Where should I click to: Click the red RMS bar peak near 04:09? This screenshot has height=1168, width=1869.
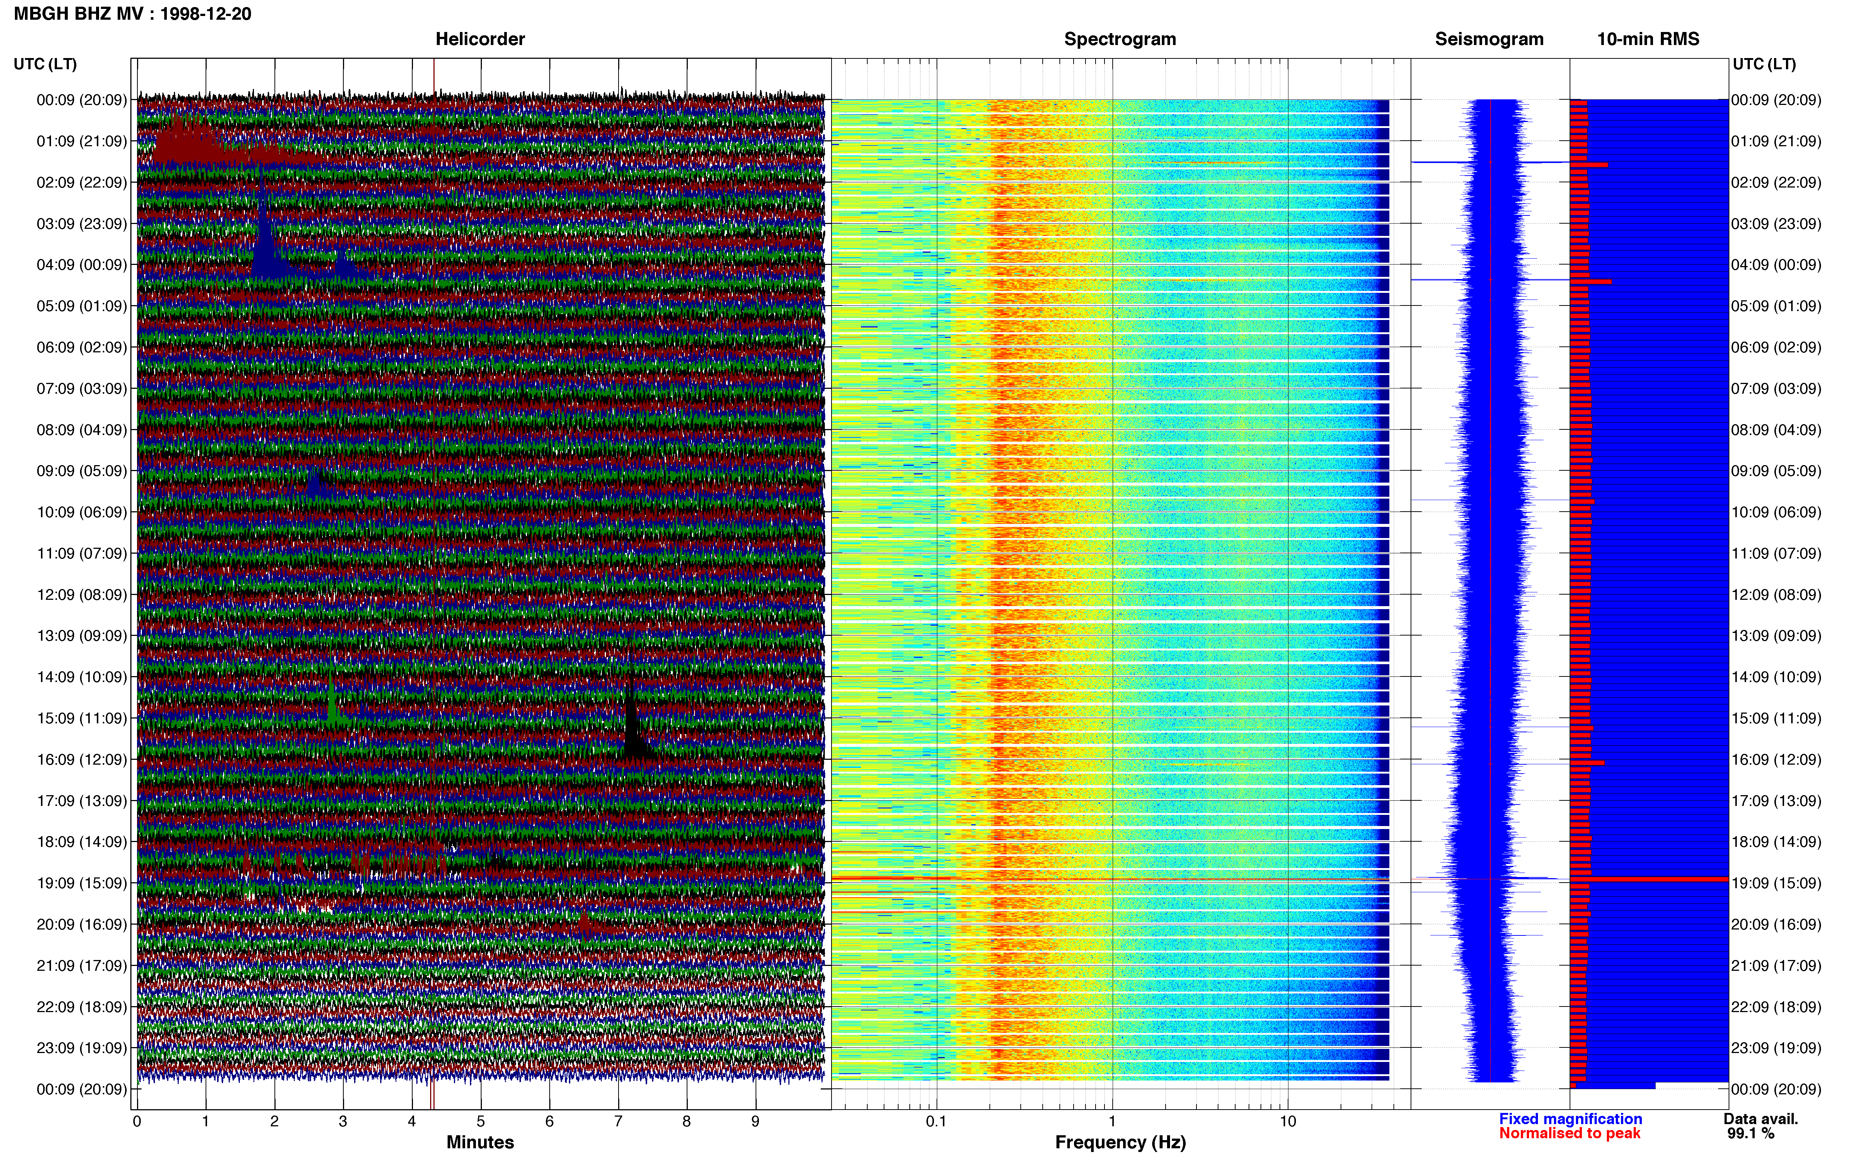pos(1591,282)
